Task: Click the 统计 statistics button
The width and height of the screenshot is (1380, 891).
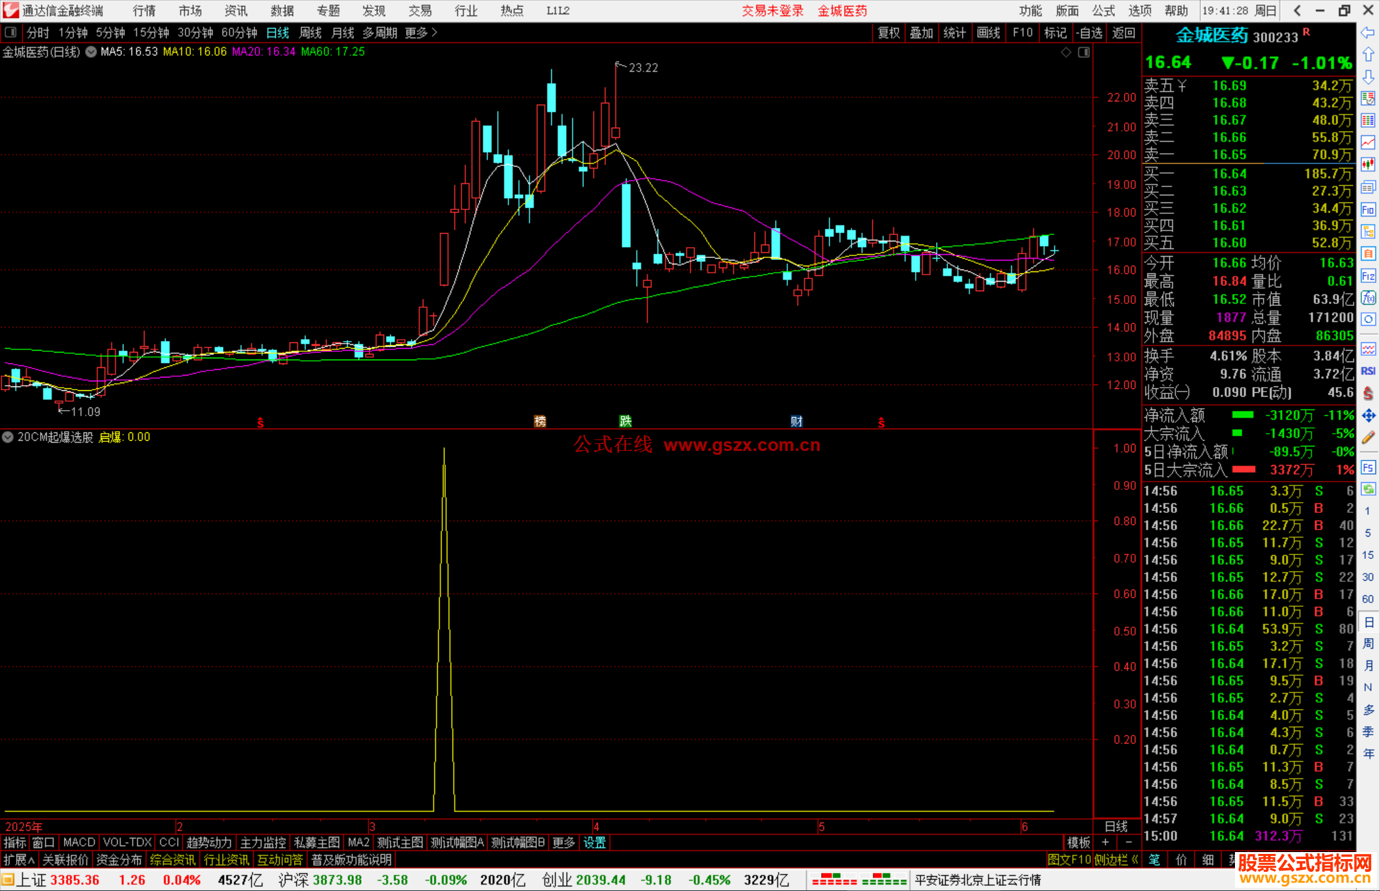Action: click(955, 33)
